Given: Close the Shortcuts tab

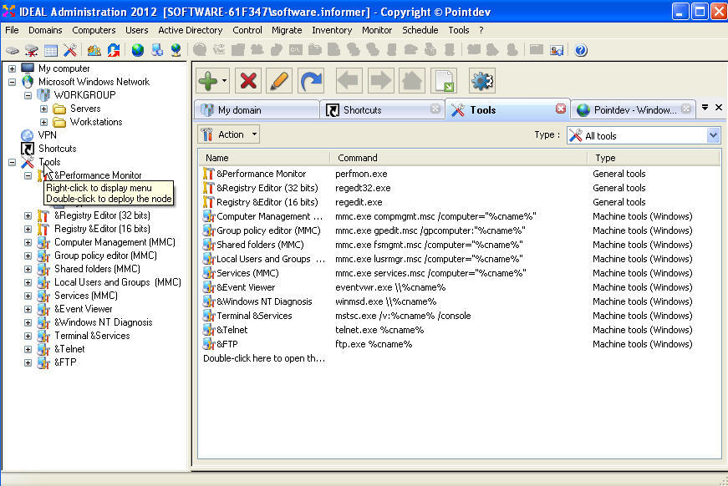Looking at the screenshot, I should (435, 109).
